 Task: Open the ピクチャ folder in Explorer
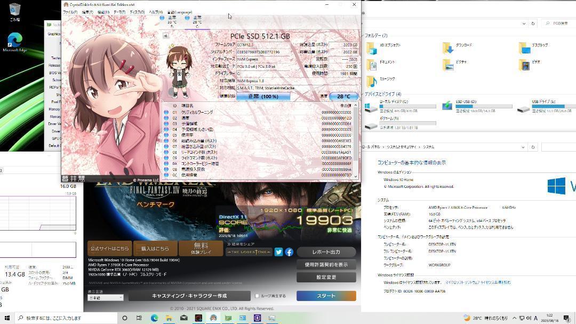tap(455, 65)
